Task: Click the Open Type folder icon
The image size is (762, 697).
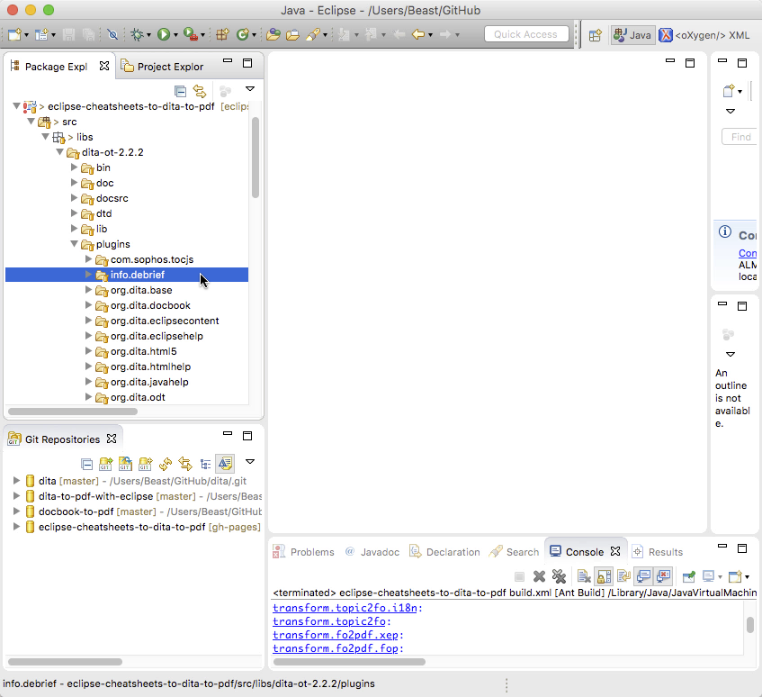Action: point(273,34)
